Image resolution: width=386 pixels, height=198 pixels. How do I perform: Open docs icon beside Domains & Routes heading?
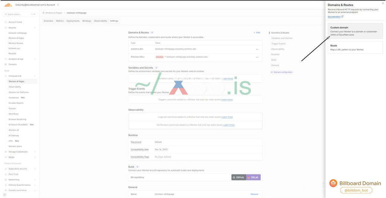(152, 33)
